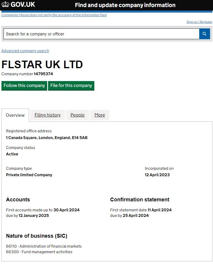This screenshot has height=264, width=213.
Task: Switch to the Filing history tab
Action: tap(47, 115)
